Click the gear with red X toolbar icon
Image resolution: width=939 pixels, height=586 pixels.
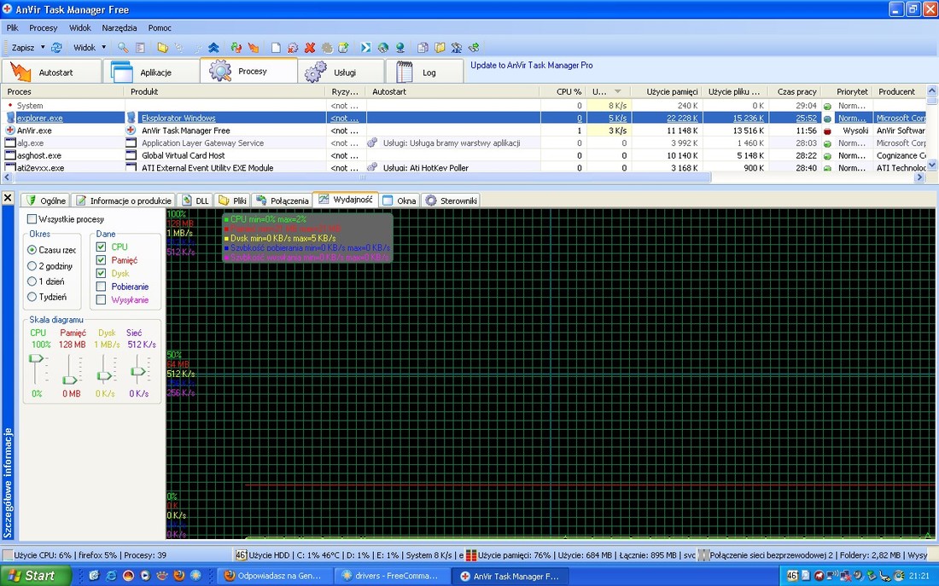[293, 47]
